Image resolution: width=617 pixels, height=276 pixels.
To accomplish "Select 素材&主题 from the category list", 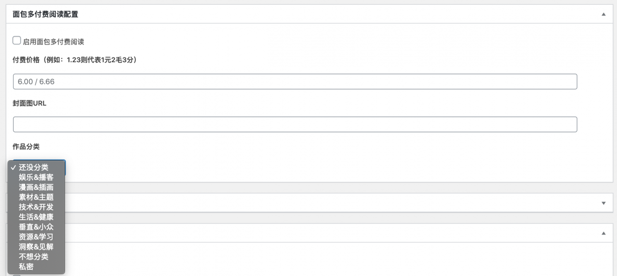I will [36, 197].
